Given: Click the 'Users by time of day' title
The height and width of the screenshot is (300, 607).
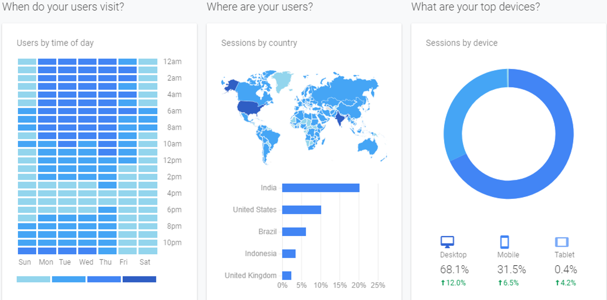Looking at the screenshot, I should [55, 43].
